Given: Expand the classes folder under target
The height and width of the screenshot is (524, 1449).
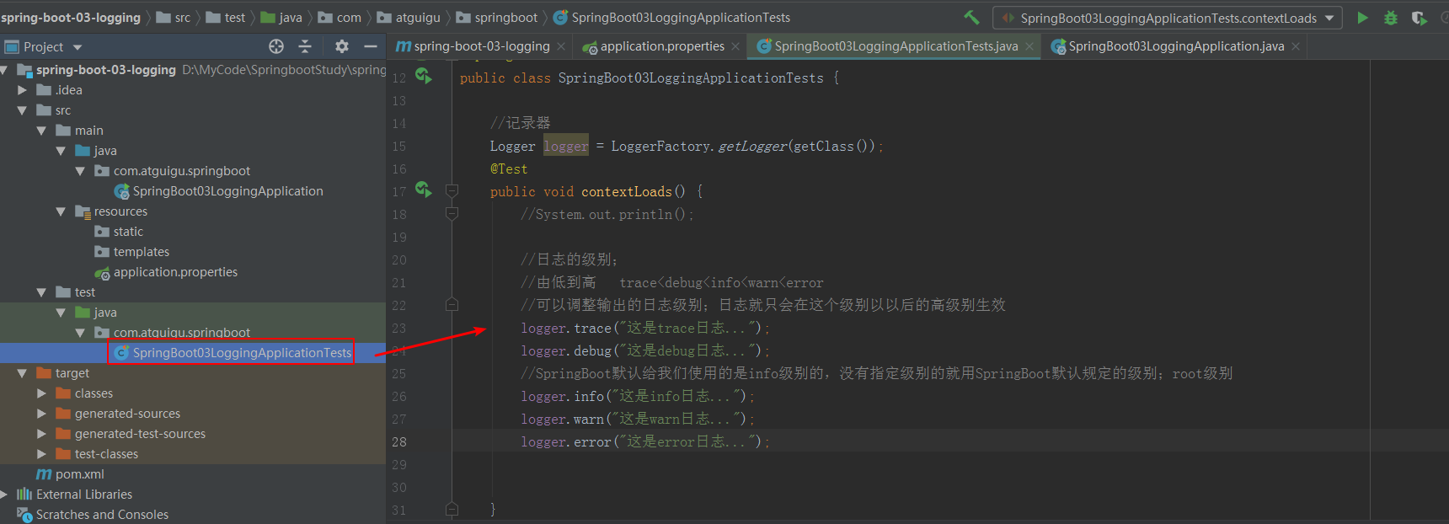Looking at the screenshot, I should (41, 393).
